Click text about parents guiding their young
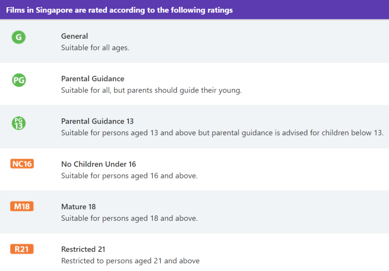 pyautogui.click(x=151, y=90)
